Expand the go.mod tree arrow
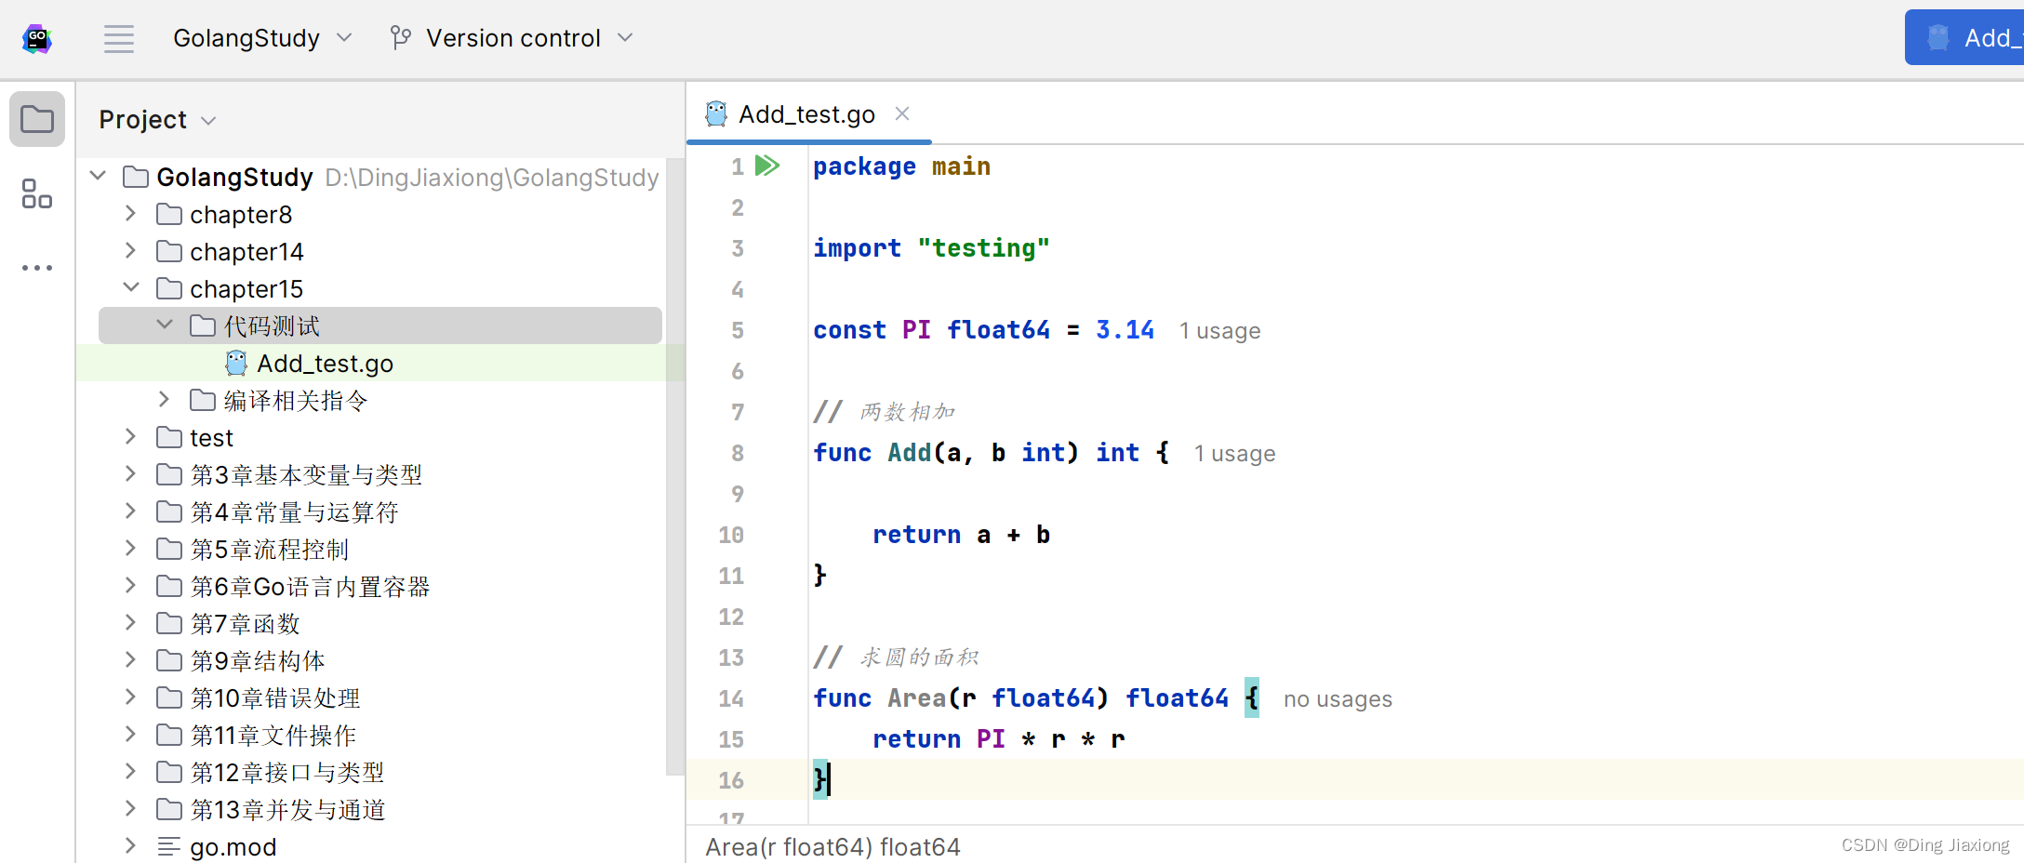 pyautogui.click(x=131, y=846)
